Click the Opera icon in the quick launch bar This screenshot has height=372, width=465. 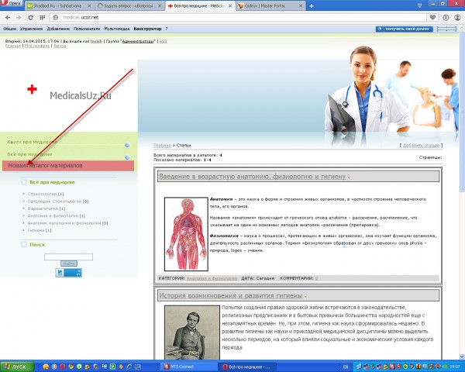(62, 367)
